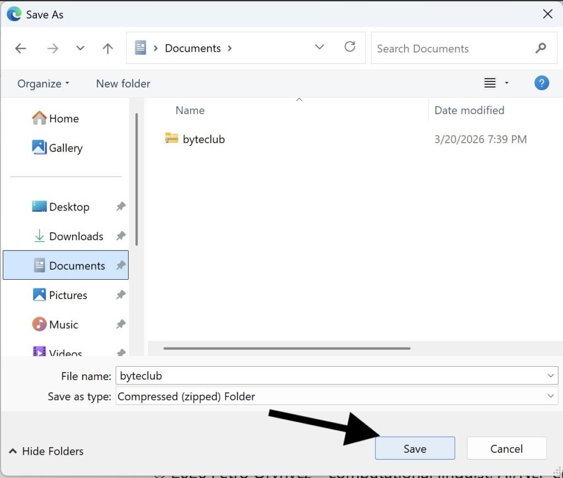Expand the File name dropdown arrow
This screenshot has height=478, width=563.
click(551, 376)
